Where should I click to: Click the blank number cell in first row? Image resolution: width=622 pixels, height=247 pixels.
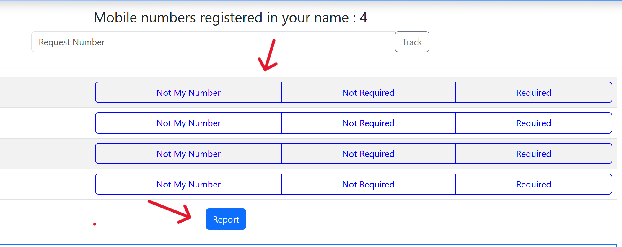[47, 93]
